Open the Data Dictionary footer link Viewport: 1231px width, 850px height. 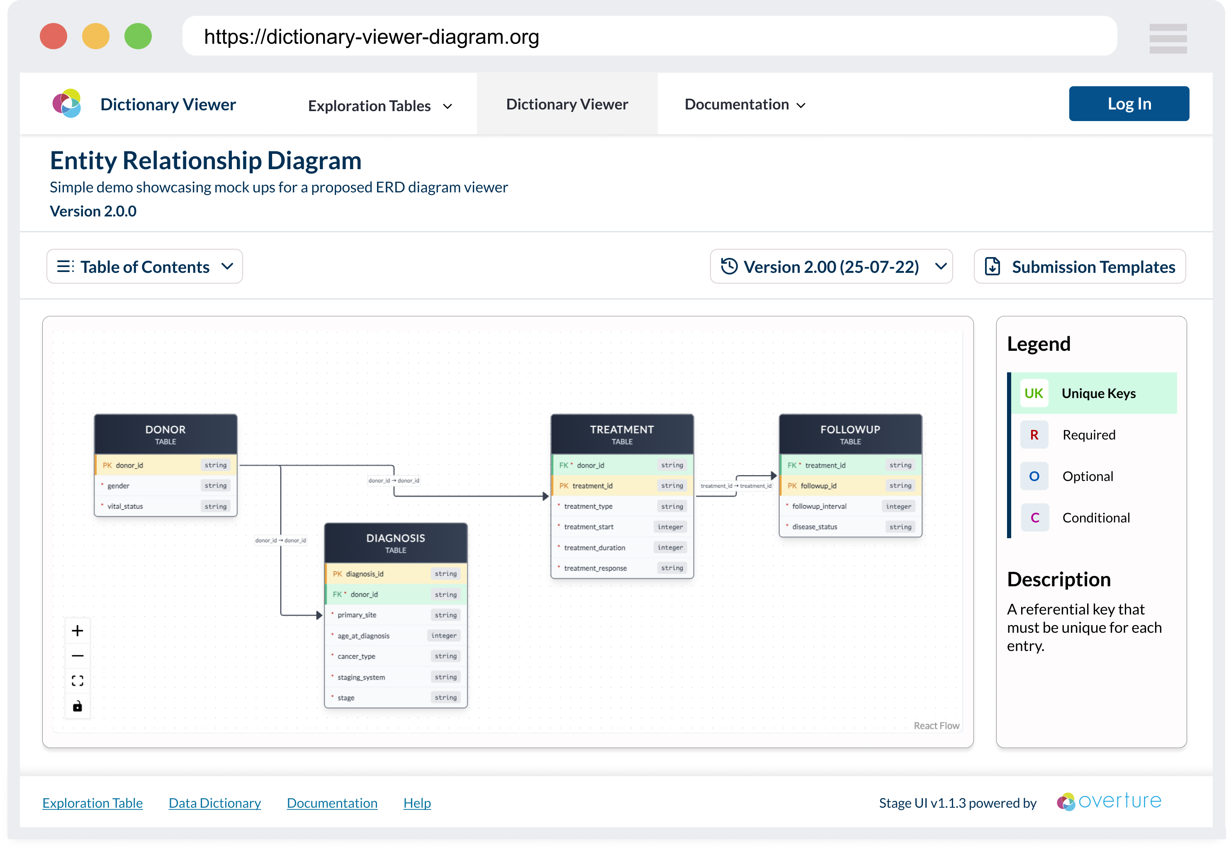tap(214, 803)
